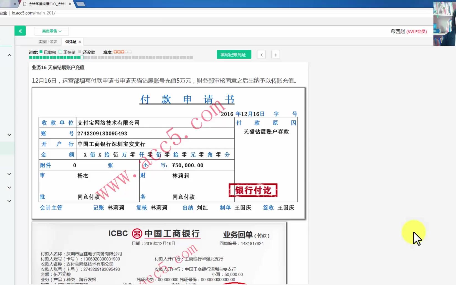
Task: Close the 做凭证 tab
Action: 79,42
